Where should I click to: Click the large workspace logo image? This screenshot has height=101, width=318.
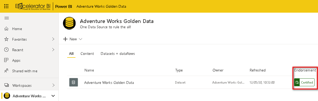69,23
